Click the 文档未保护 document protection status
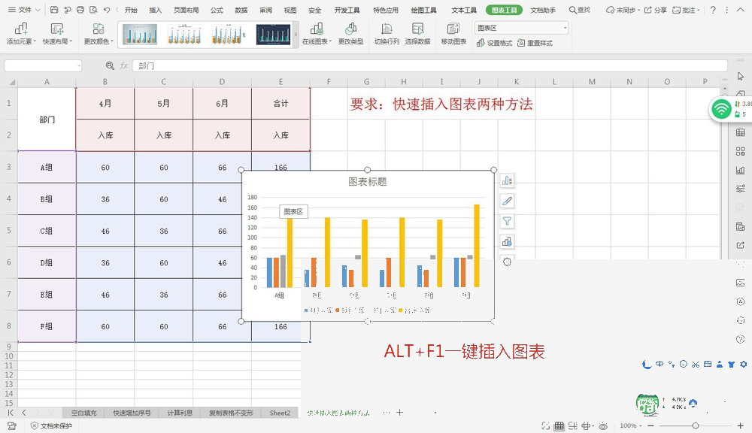The image size is (752, 433). 51,425
